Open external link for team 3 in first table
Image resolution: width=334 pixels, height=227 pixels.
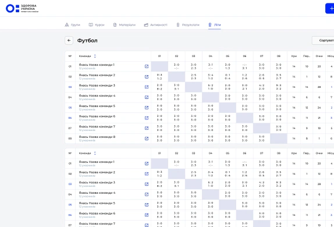(x=147, y=87)
